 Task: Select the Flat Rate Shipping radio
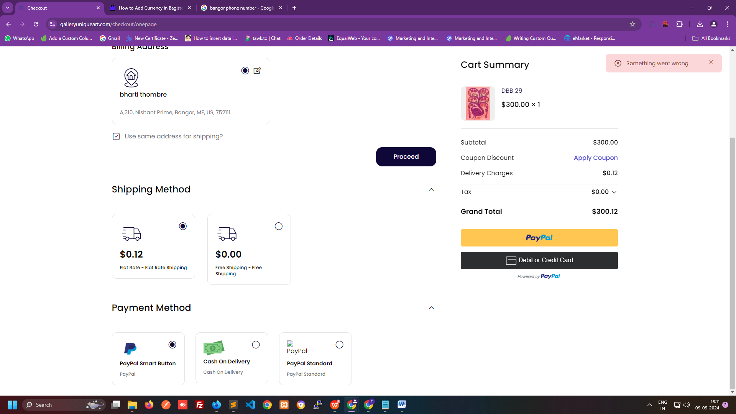point(183,226)
